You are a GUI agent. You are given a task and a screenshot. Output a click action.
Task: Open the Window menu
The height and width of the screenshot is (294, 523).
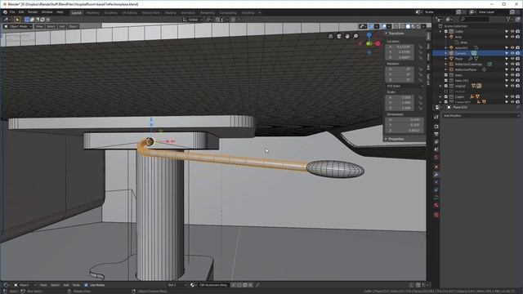[47, 12]
